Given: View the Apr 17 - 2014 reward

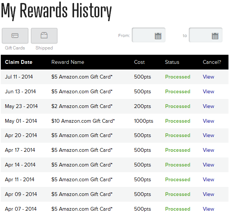Looking at the screenshot, I should tap(208, 150).
